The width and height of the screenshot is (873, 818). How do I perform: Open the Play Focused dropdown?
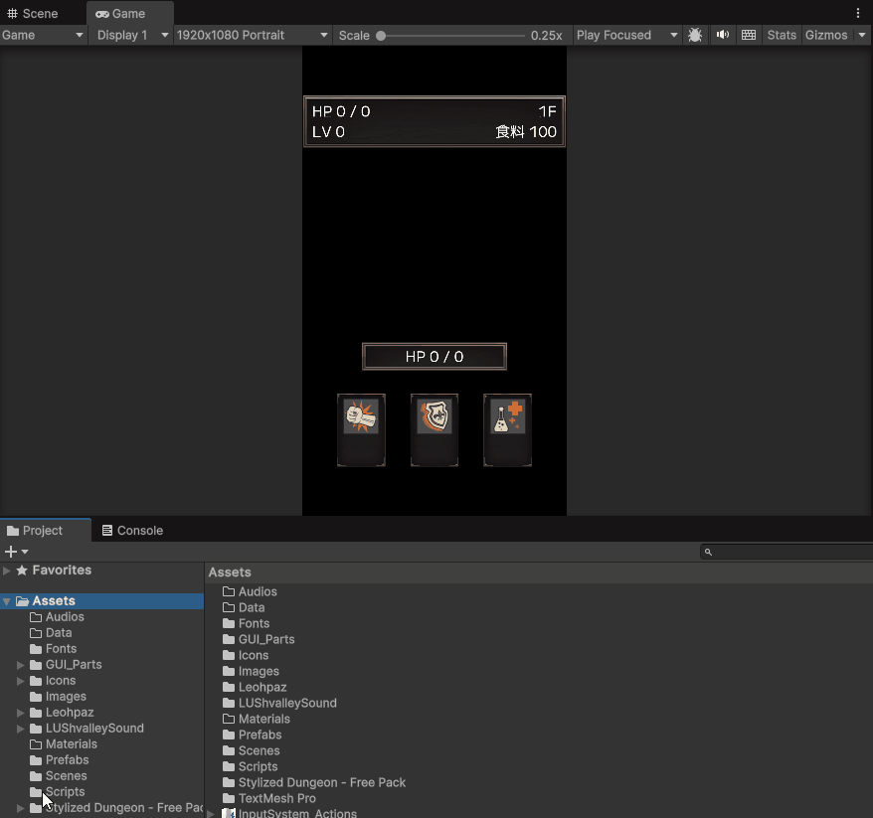pos(626,35)
